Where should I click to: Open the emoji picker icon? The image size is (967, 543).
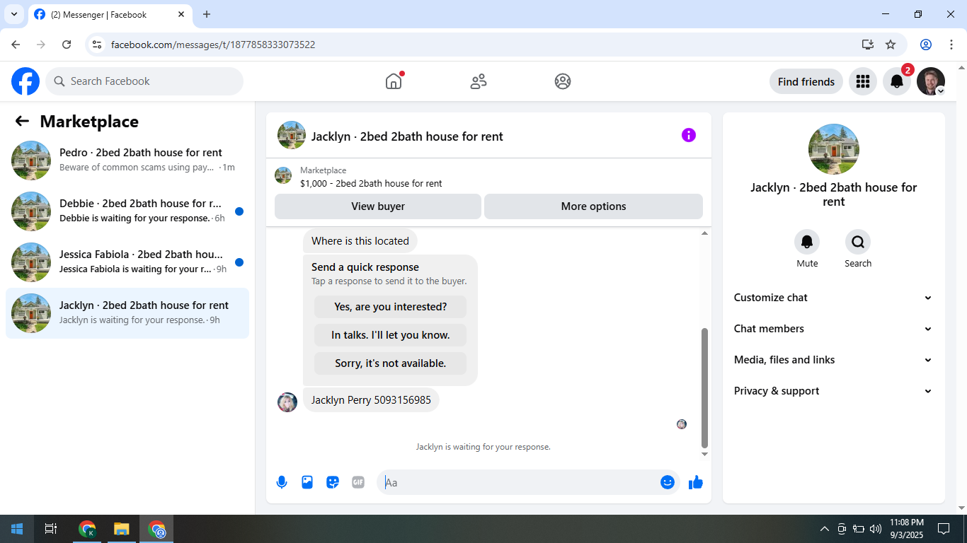click(668, 482)
